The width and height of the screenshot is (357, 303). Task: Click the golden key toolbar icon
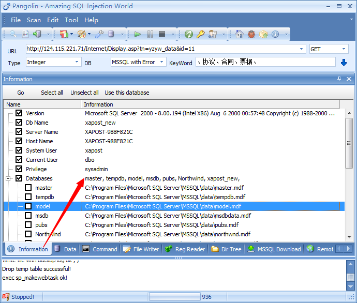click(200, 34)
